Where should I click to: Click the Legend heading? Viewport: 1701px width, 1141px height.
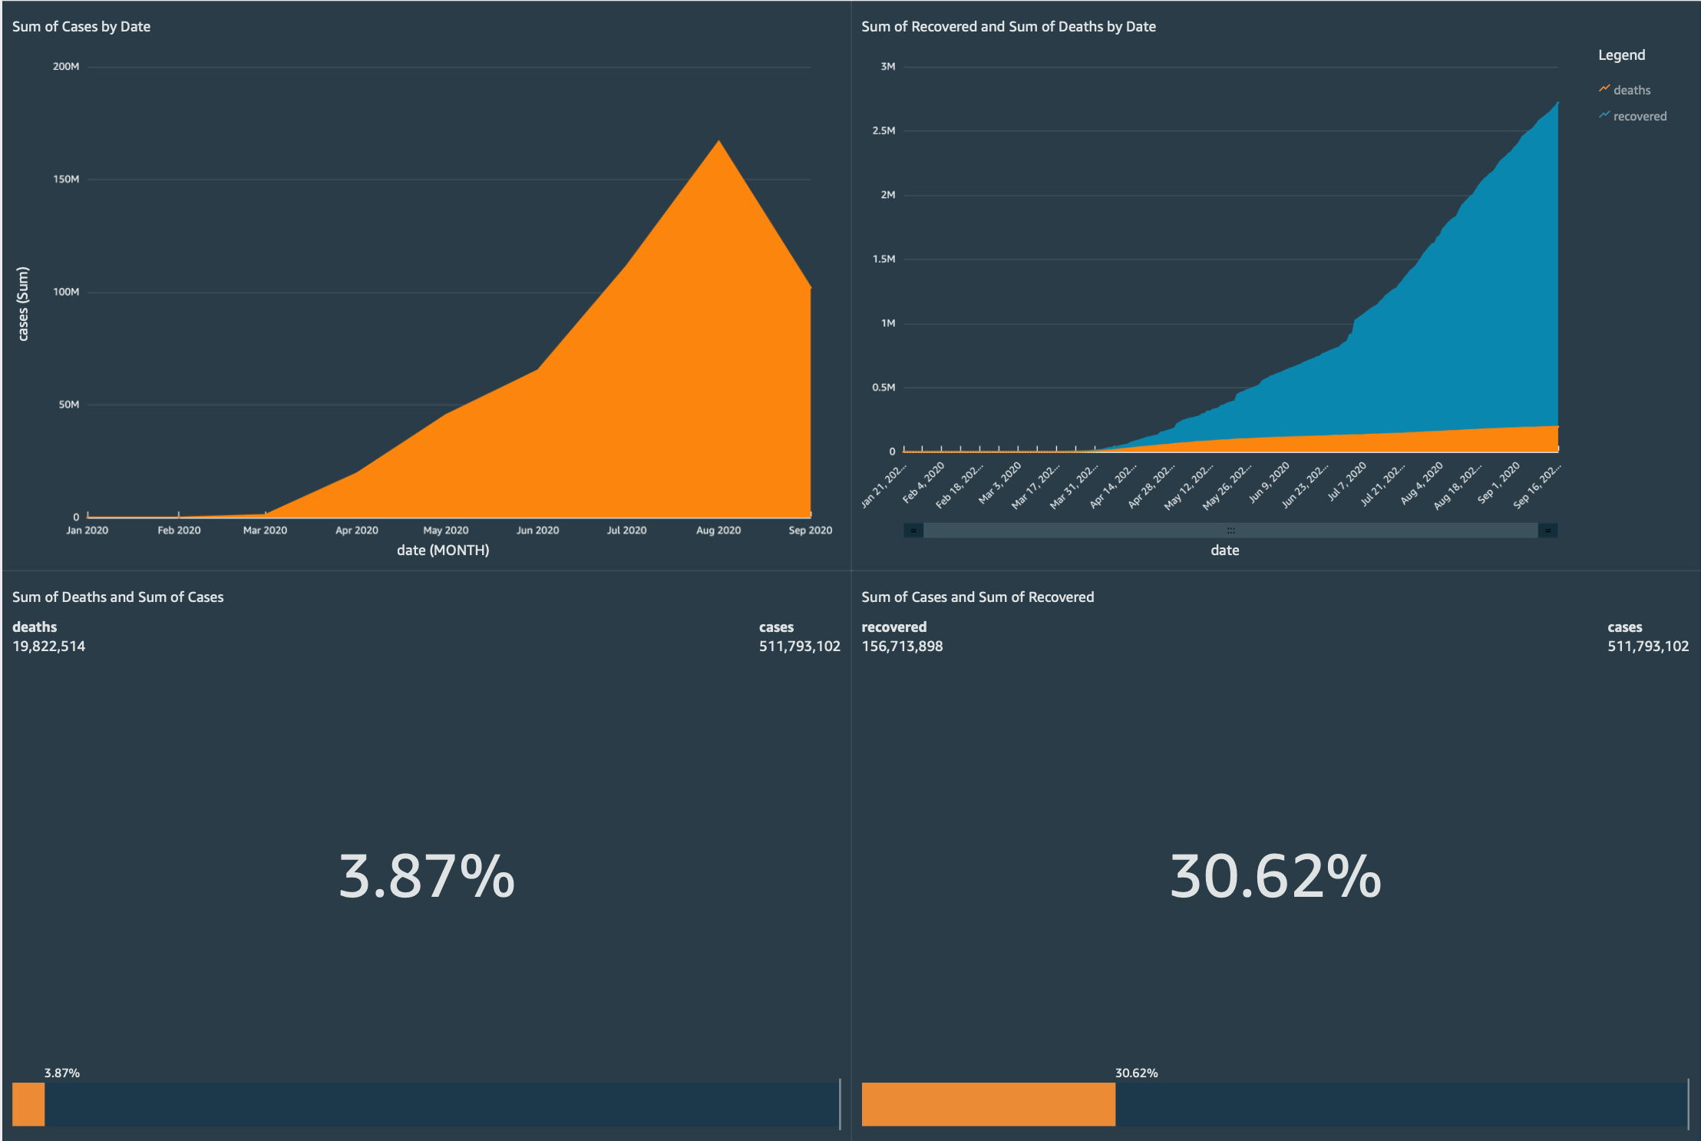(x=1621, y=55)
